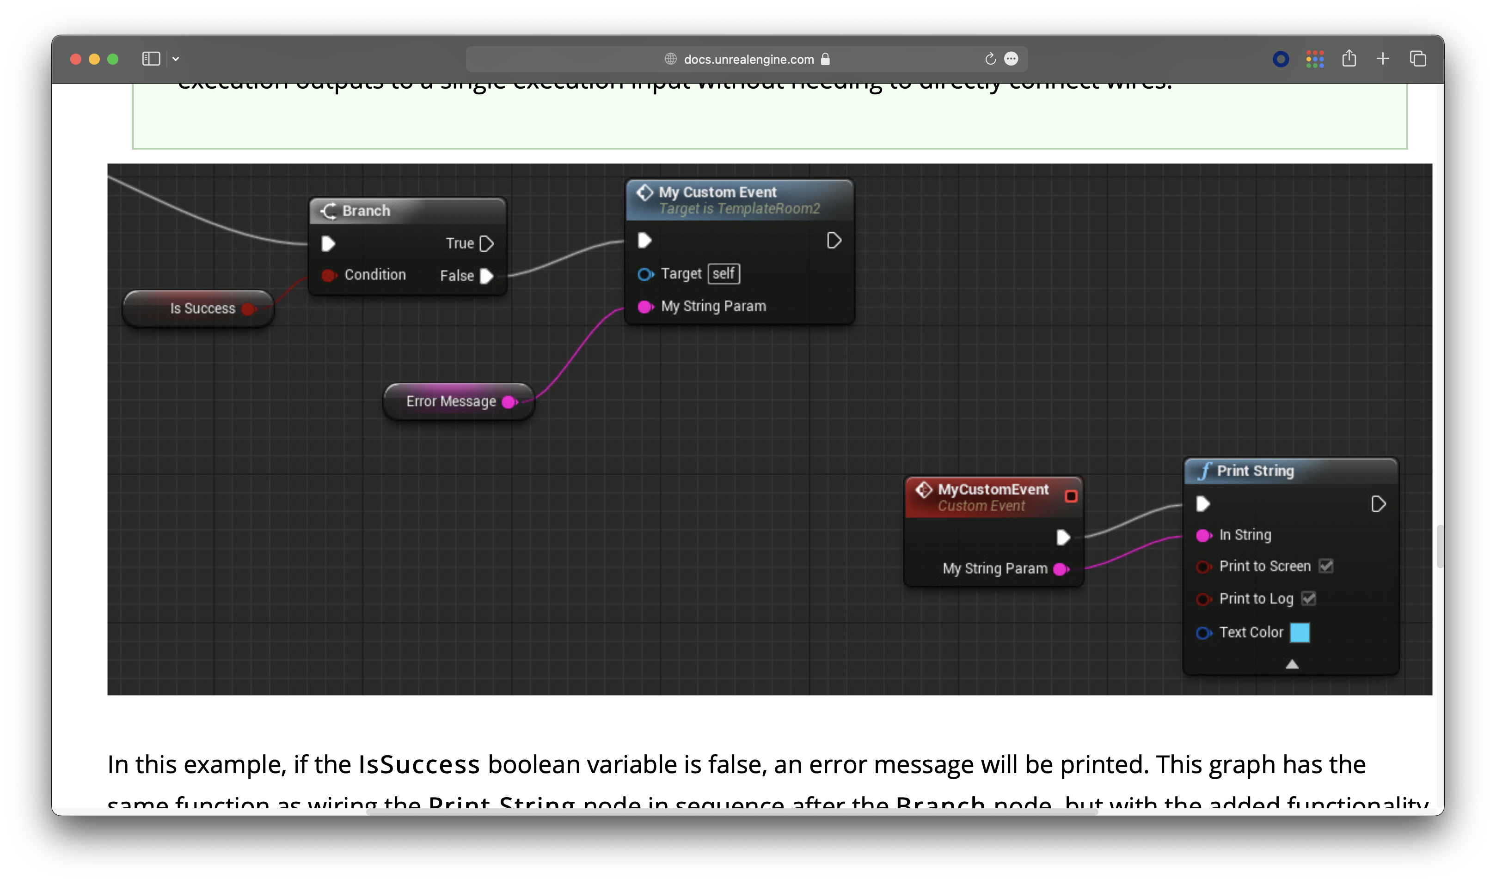Click the blue circle extension icon
The height and width of the screenshot is (884, 1496).
point(1281,59)
